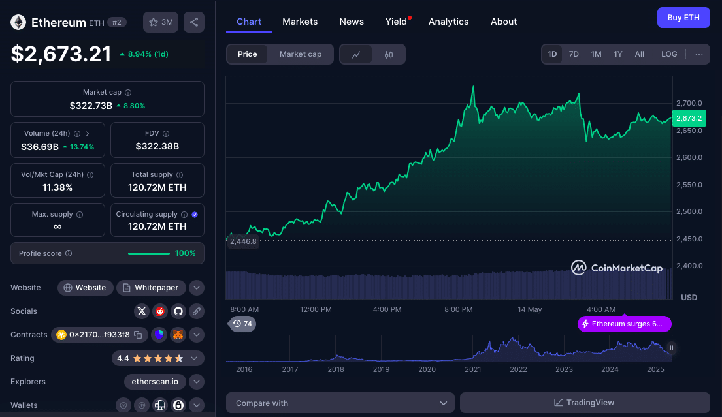Toggle the Market cap chart mode
This screenshot has height=417, width=722.
coord(301,54)
